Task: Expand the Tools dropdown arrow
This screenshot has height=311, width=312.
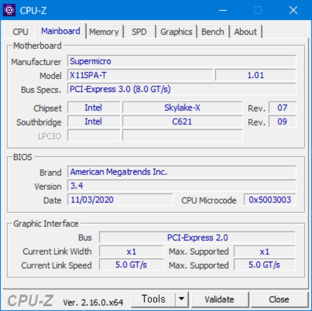Action: pyautogui.click(x=181, y=299)
